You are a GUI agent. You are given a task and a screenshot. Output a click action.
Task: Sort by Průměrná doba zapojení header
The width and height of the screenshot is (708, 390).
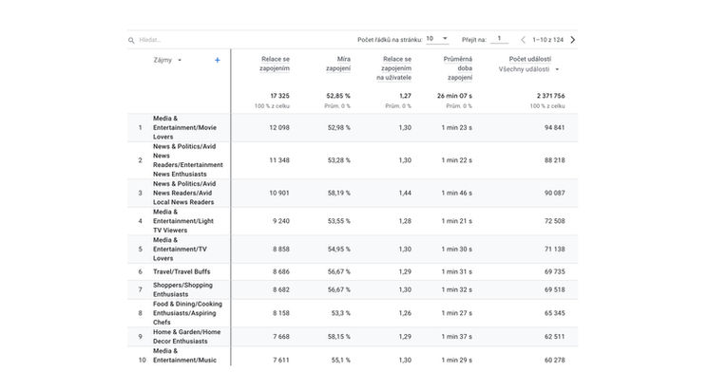tap(458, 68)
